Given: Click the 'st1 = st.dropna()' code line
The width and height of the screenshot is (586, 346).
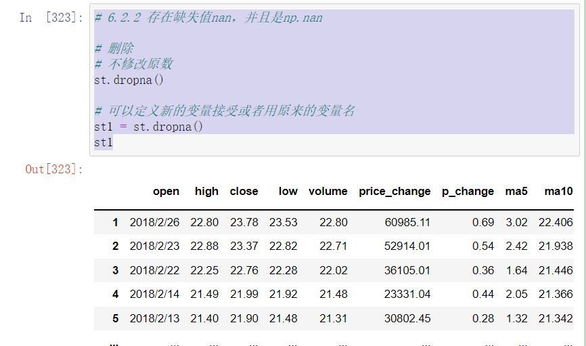Looking at the screenshot, I should [x=148, y=127].
